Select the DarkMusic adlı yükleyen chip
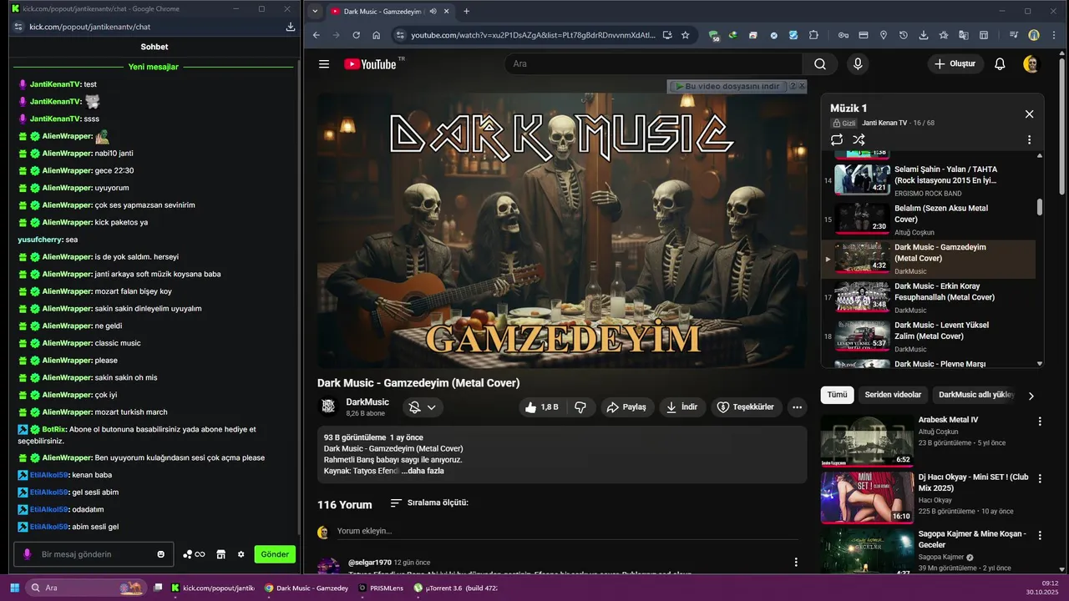 (x=975, y=395)
